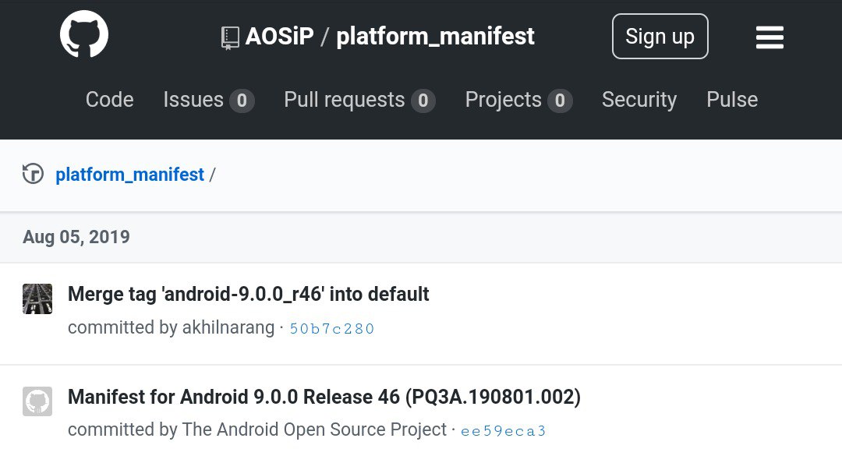The height and width of the screenshot is (463, 842).
Task: Click the repository book icon
Action: click(230, 38)
